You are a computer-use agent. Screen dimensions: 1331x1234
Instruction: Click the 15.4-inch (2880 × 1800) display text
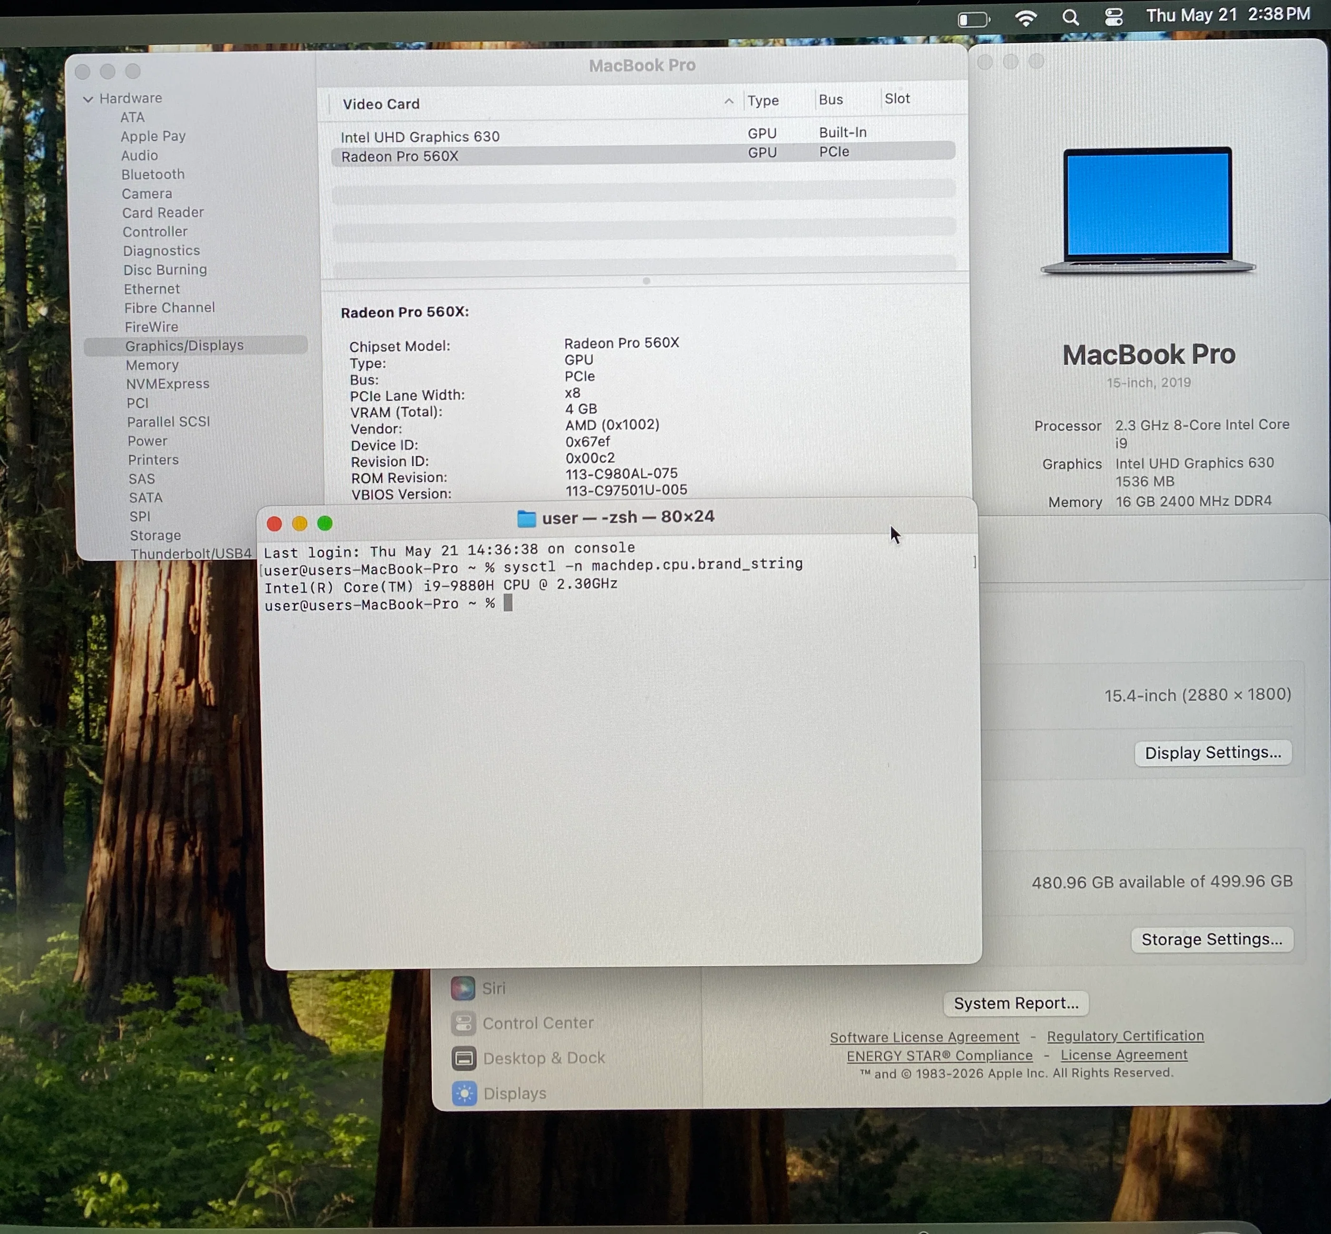coord(1198,695)
